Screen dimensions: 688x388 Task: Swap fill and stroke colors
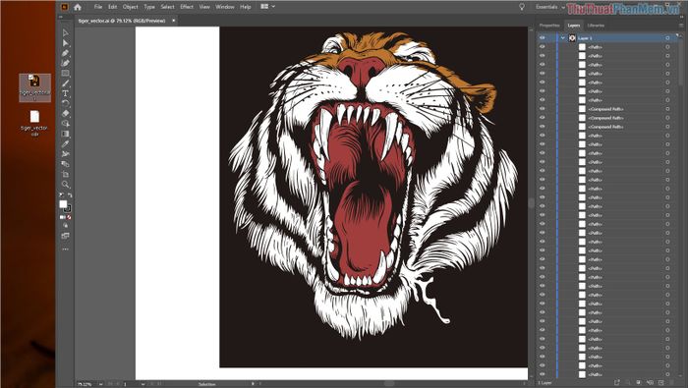tap(70, 195)
